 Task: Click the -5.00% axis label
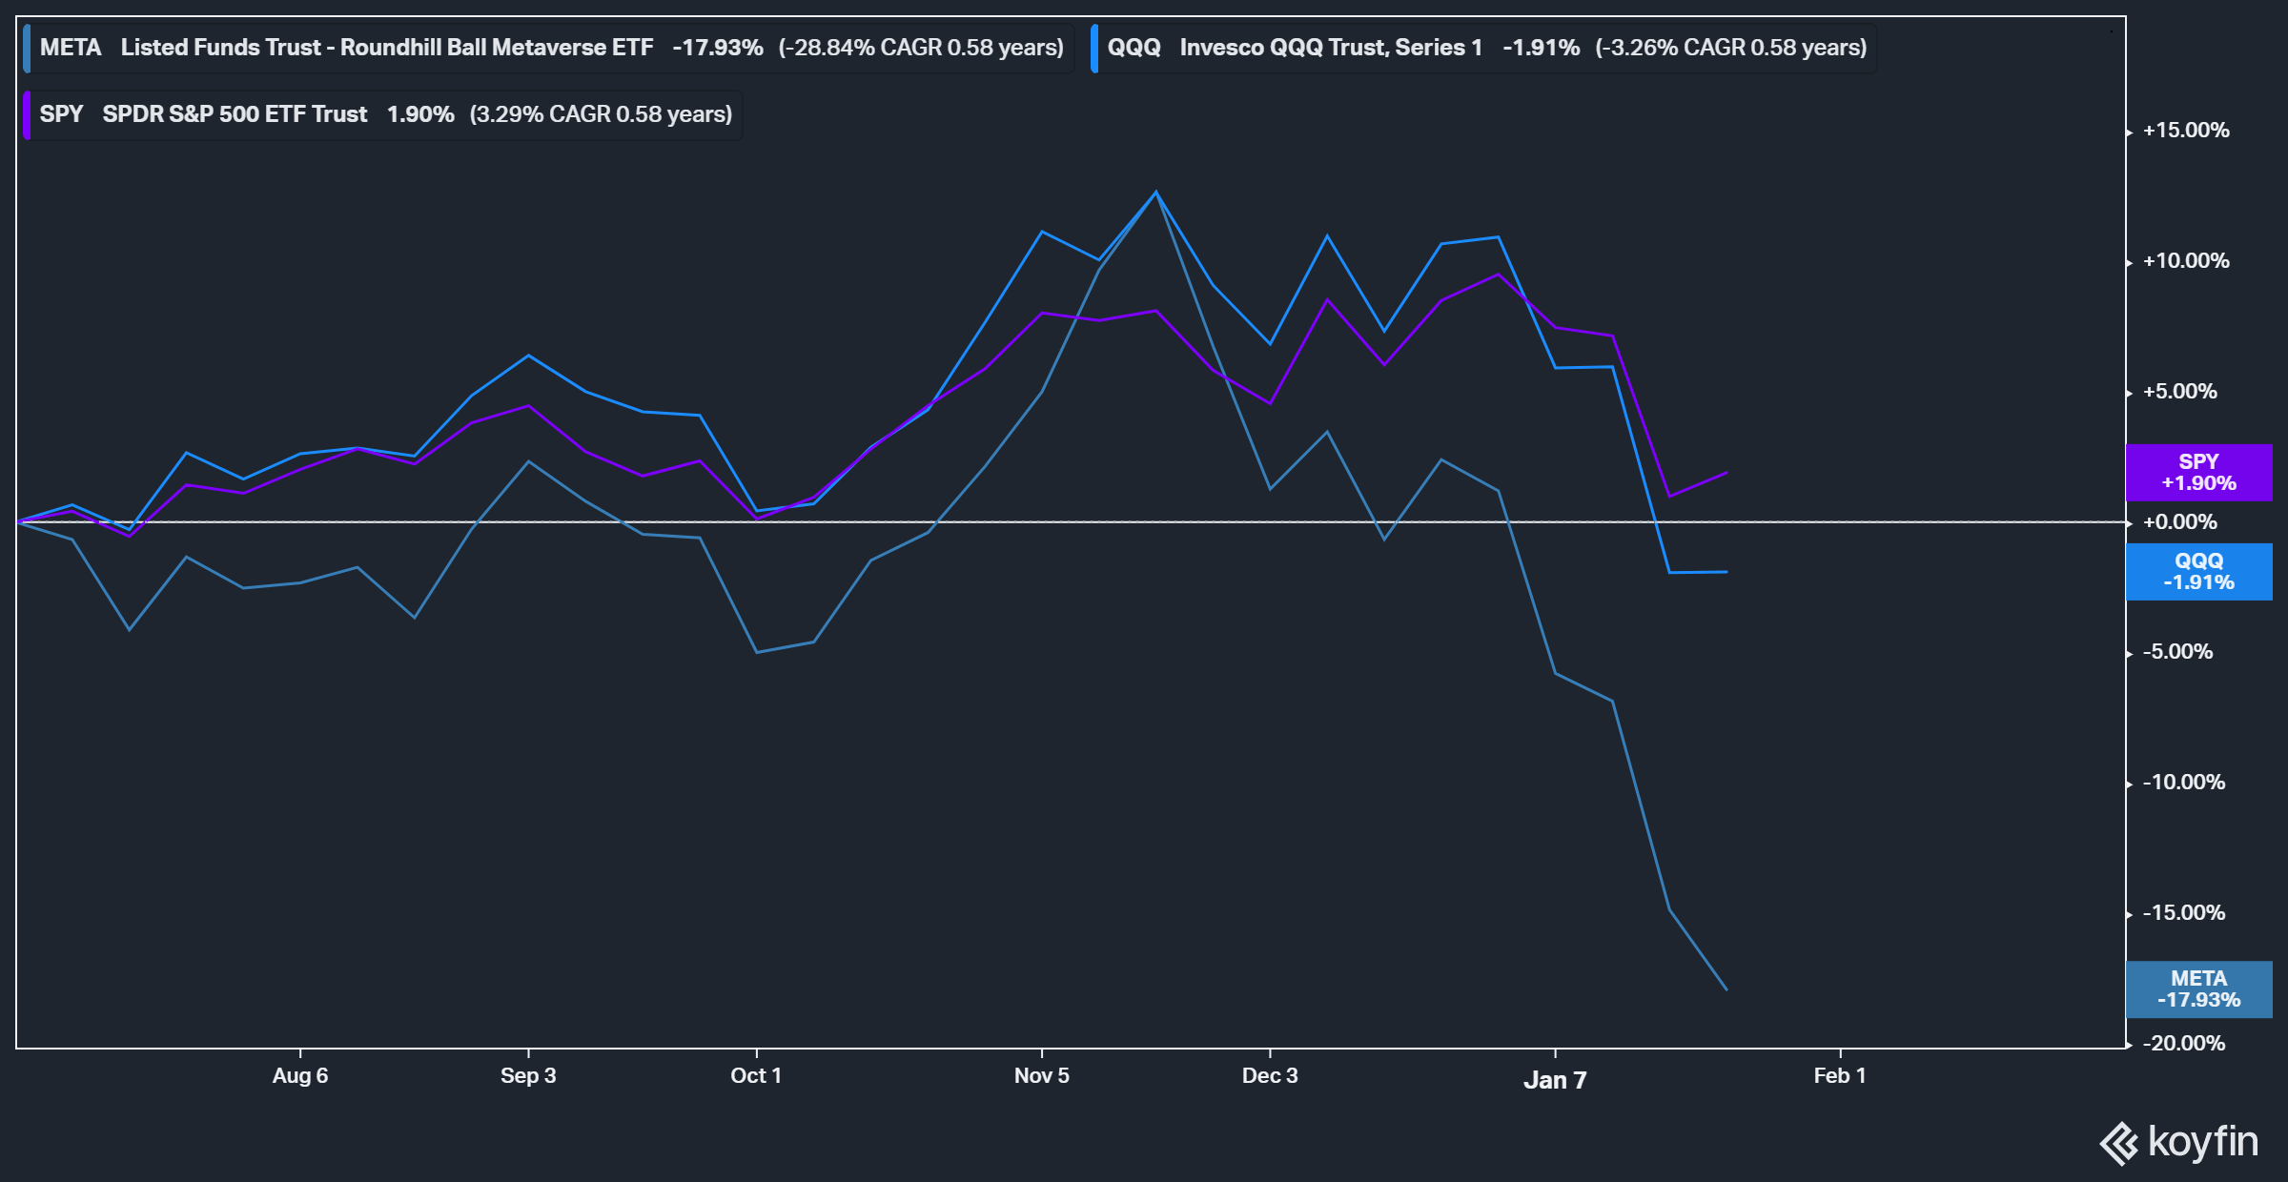point(2178,652)
